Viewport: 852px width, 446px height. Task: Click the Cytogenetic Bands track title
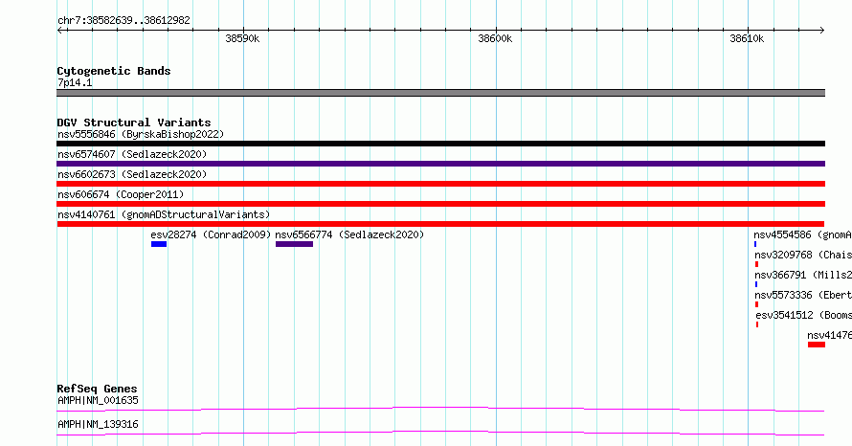[x=114, y=71]
